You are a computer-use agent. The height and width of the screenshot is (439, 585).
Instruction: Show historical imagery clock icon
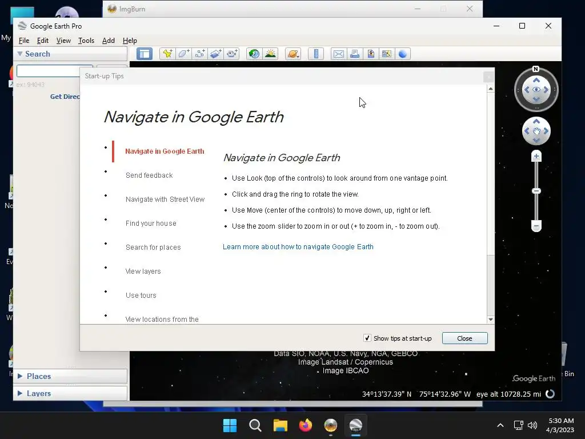tap(254, 54)
